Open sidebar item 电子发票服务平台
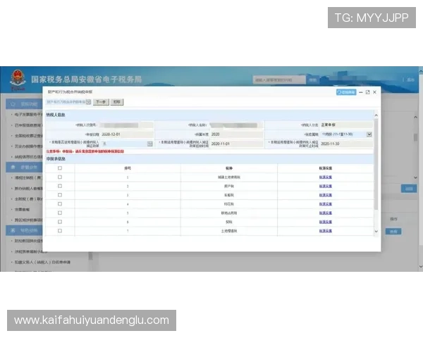423x338 pixels. click(28, 115)
